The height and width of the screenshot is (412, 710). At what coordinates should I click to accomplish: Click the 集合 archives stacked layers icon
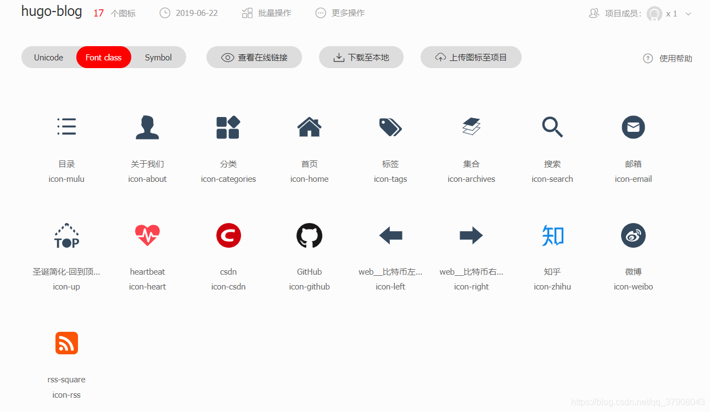(471, 127)
